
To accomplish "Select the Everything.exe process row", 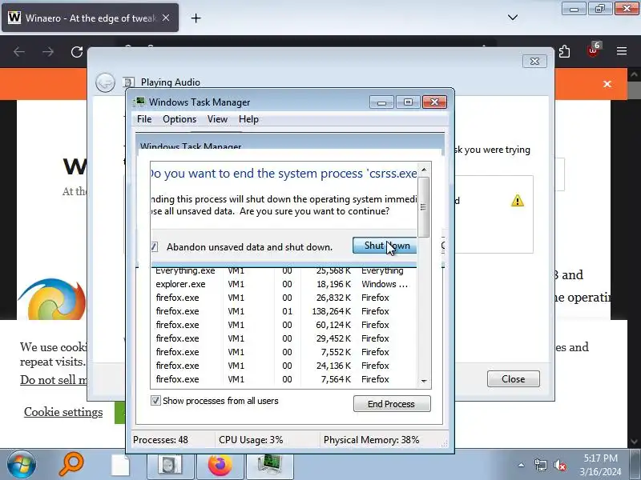I will [283, 271].
